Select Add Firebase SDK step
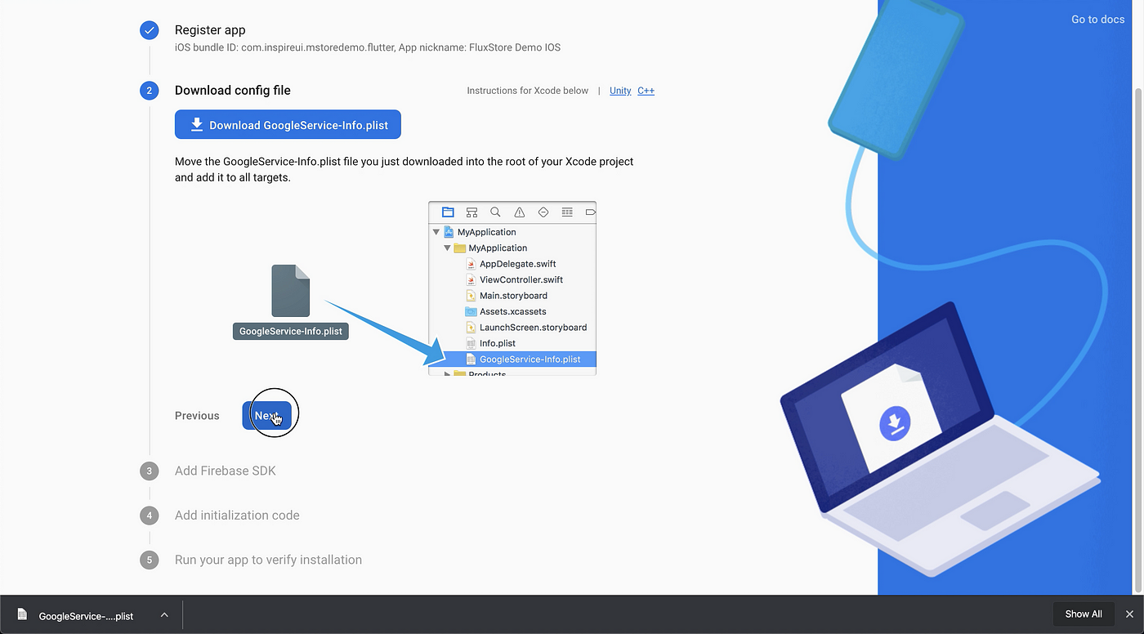 [x=226, y=471]
